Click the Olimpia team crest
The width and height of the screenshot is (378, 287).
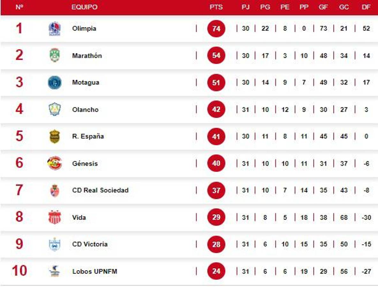pos(55,29)
